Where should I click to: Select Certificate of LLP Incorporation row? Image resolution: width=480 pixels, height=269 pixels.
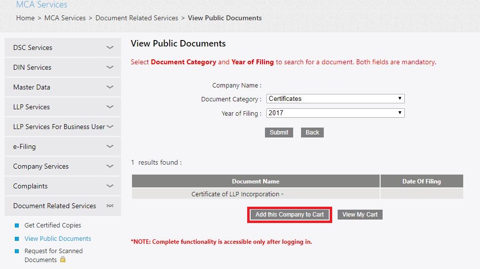click(x=297, y=194)
